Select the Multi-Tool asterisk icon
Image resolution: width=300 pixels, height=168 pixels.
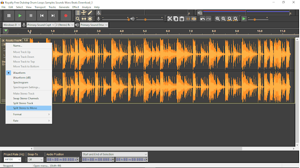click(90, 19)
